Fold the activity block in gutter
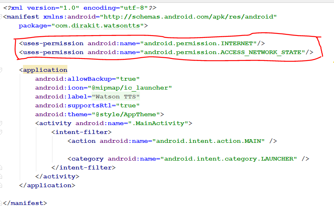 coord(1,123)
